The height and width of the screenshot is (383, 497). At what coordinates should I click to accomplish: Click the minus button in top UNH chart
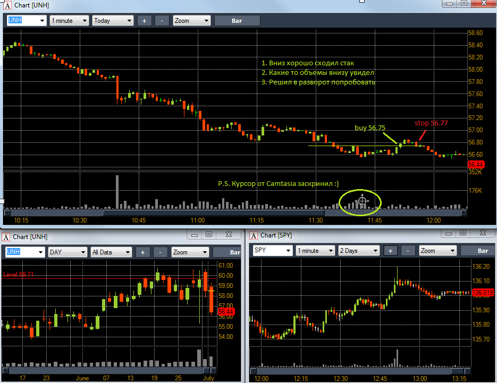pyautogui.click(x=162, y=21)
